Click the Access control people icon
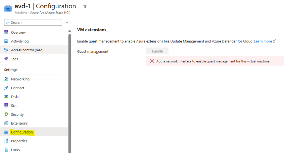Image resolution: width=284 pixels, height=153 pixels. coord(6,50)
